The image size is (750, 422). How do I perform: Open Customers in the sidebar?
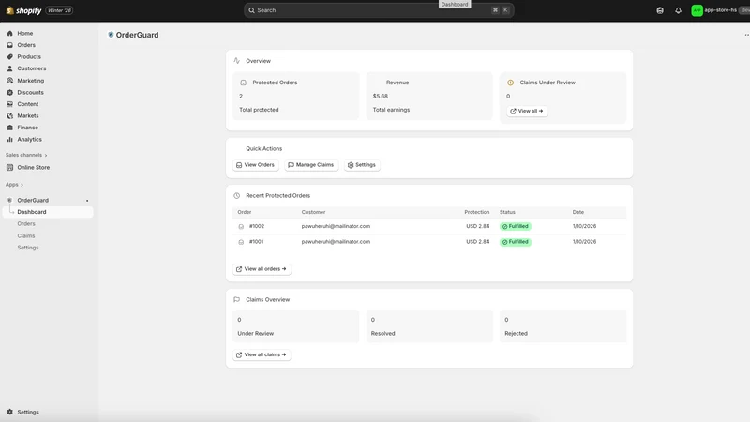32,68
